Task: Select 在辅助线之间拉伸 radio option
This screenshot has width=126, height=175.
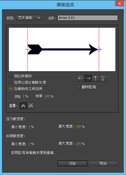Action: click(x=11, y=89)
